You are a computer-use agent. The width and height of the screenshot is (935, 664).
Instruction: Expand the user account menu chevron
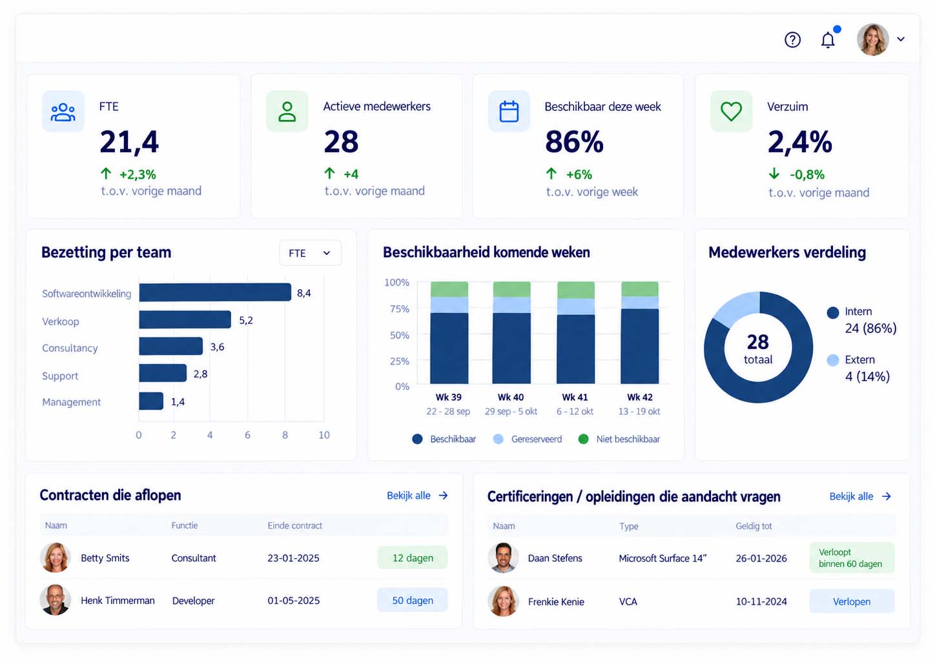(901, 39)
